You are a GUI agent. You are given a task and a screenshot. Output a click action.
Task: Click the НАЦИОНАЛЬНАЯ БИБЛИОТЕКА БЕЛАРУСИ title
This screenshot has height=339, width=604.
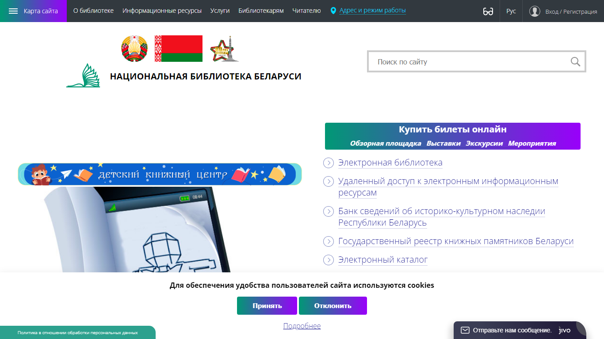206,76
